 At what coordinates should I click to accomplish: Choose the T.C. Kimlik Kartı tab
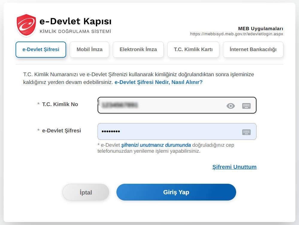click(193, 50)
